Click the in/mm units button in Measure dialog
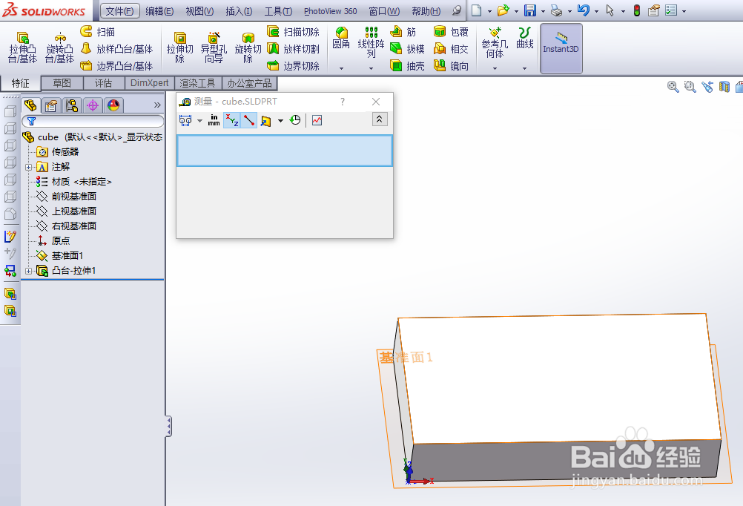 (x=214, y=120)
